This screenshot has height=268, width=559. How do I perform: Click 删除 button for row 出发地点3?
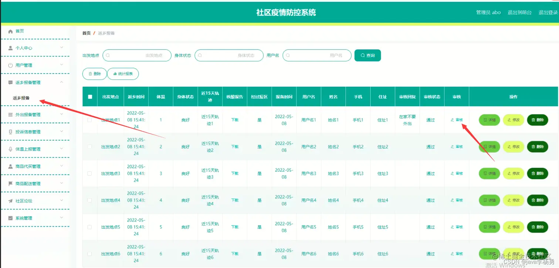538,174
